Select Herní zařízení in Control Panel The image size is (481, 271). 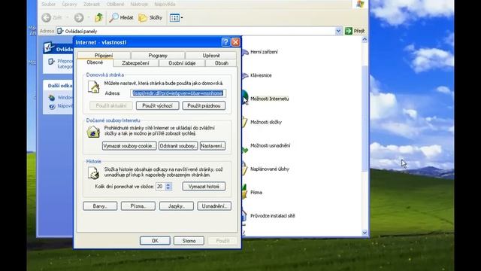pos(264,52)
